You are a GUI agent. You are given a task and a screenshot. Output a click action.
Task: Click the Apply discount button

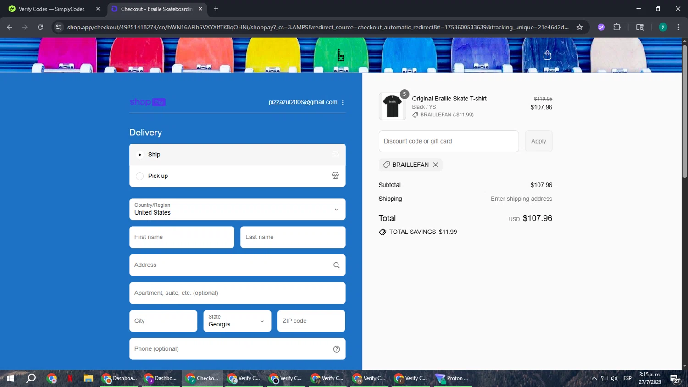pos(538,141)
